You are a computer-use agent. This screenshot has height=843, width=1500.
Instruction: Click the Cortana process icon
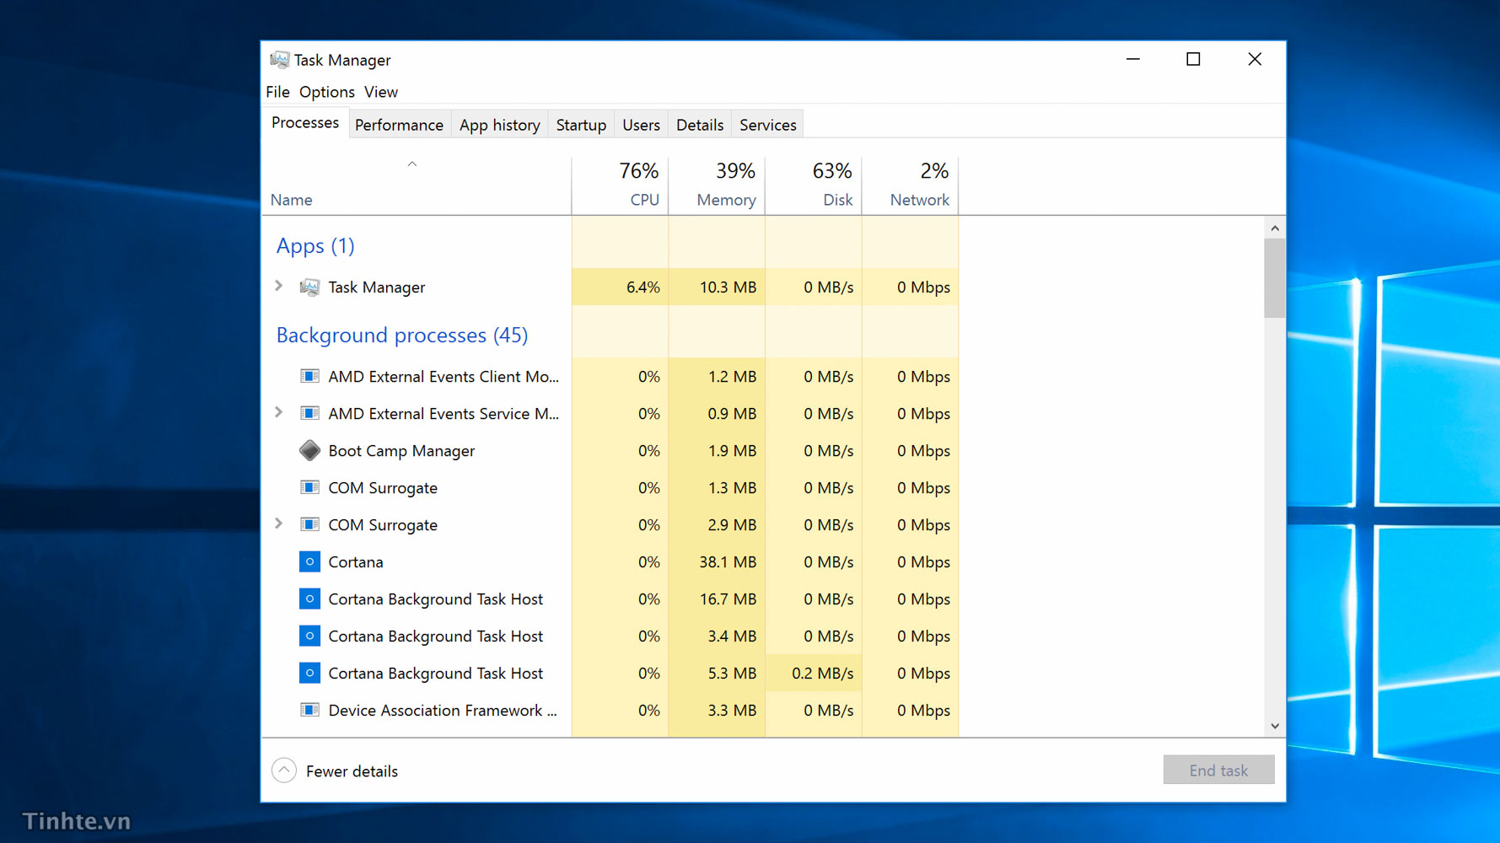[309, 561]
